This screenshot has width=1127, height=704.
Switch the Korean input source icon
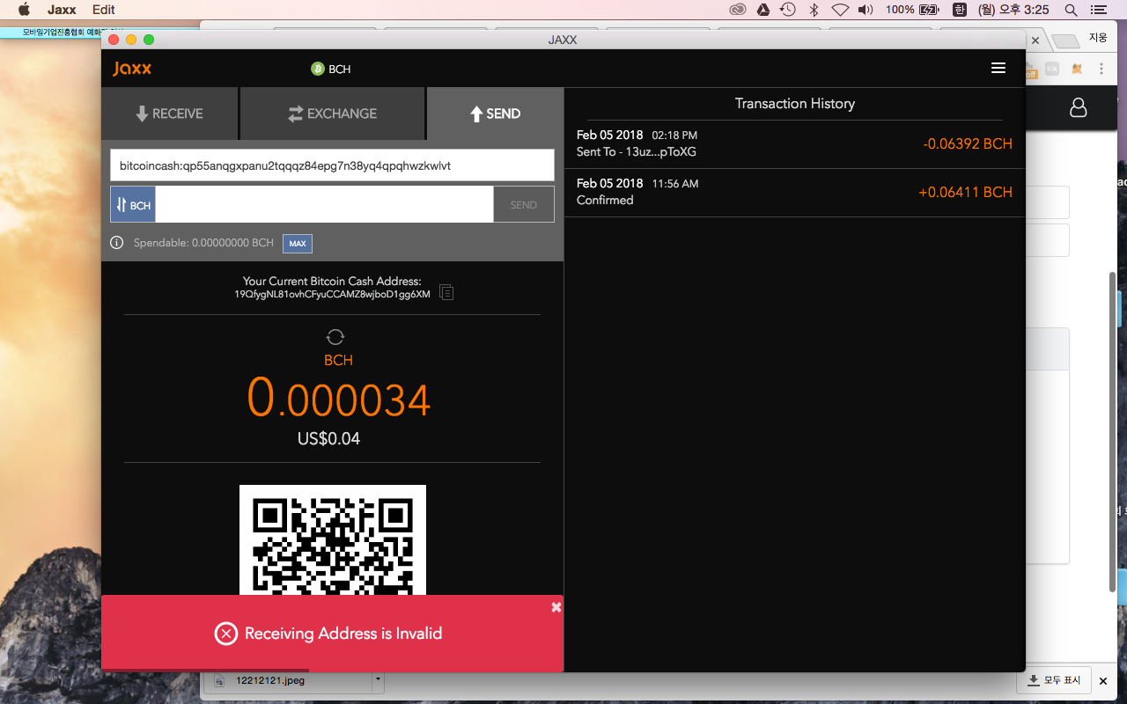[x=959, y=10]
